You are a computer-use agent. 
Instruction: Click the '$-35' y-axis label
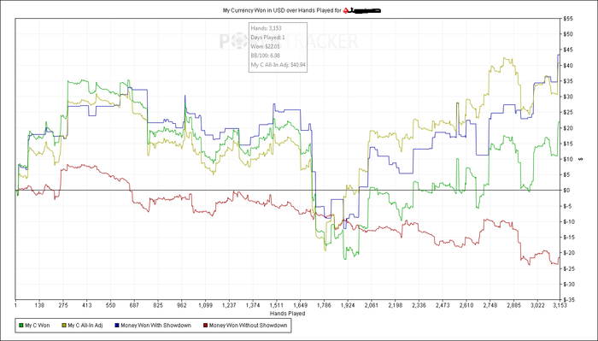click(x=568, y=300)
